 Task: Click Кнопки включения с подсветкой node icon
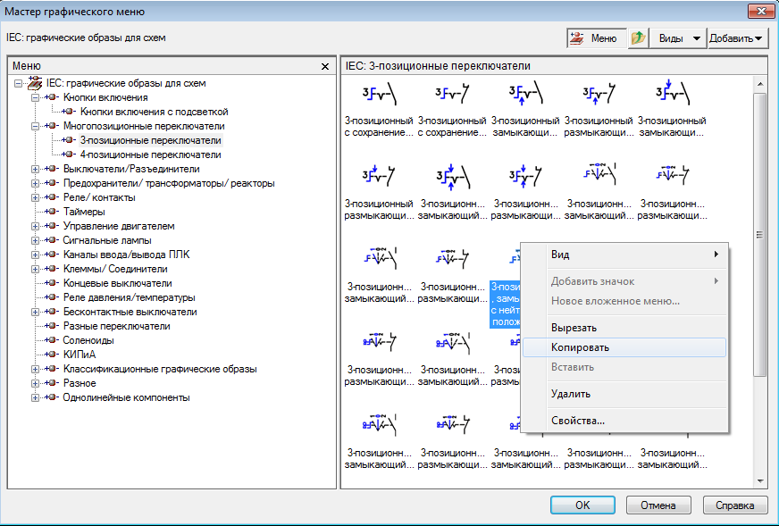69,112
